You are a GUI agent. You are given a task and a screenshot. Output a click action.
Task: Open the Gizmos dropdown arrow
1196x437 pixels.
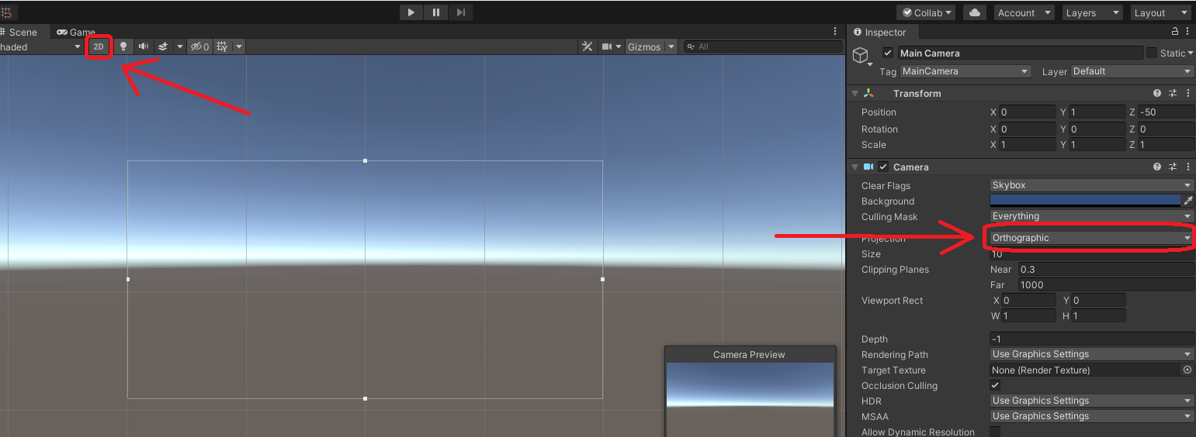(671, 46)
